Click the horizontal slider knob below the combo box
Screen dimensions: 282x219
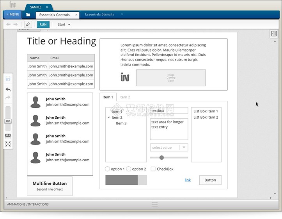(x=161, y=157)
